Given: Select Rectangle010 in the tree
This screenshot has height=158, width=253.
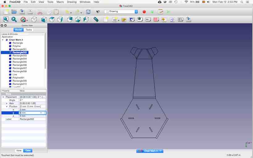Looking at the screenshot, I should click(19, 84).
